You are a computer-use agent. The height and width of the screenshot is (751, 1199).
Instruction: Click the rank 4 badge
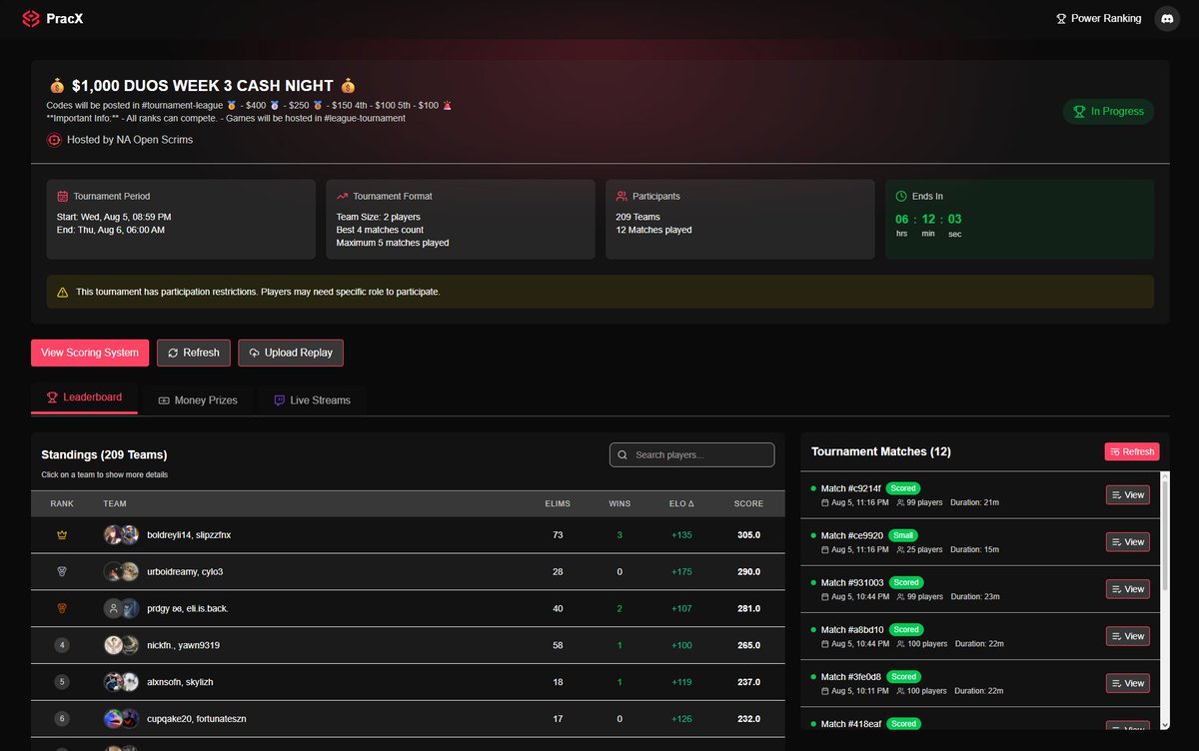point(62,645)
